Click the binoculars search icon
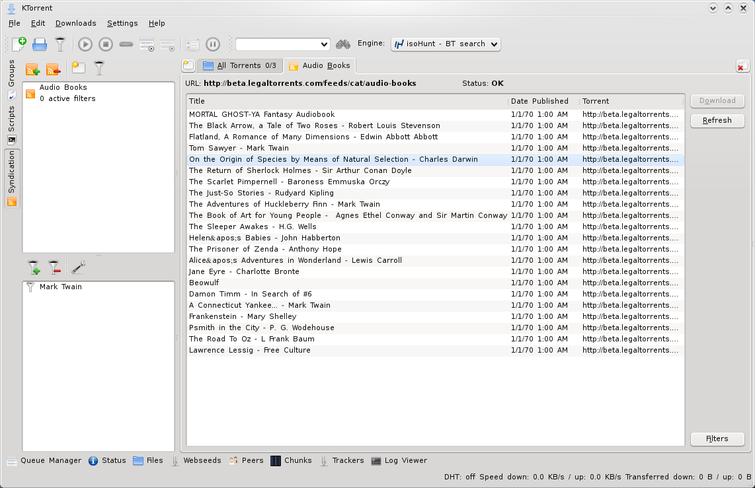Viewport: 755px width, 488px height. (x=343, y=44)
